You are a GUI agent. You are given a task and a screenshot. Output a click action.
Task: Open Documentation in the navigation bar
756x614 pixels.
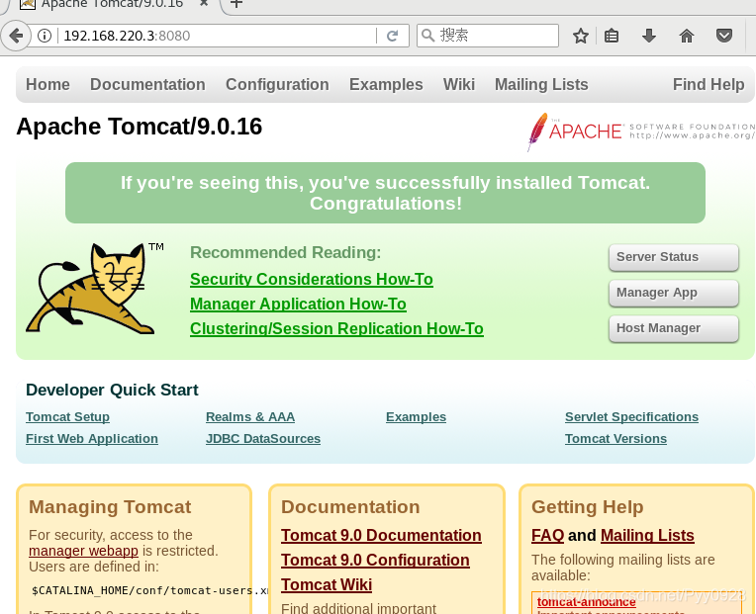[x=147, y=84]
